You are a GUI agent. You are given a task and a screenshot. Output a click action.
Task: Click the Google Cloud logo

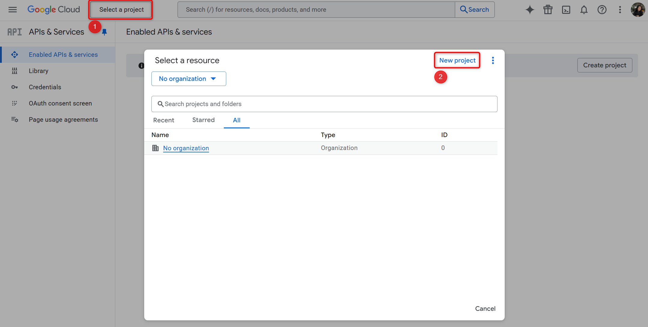point(53,9)
